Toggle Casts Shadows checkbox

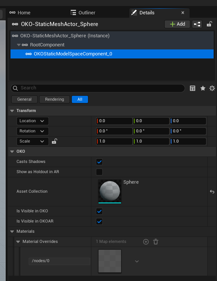[99, 162]
